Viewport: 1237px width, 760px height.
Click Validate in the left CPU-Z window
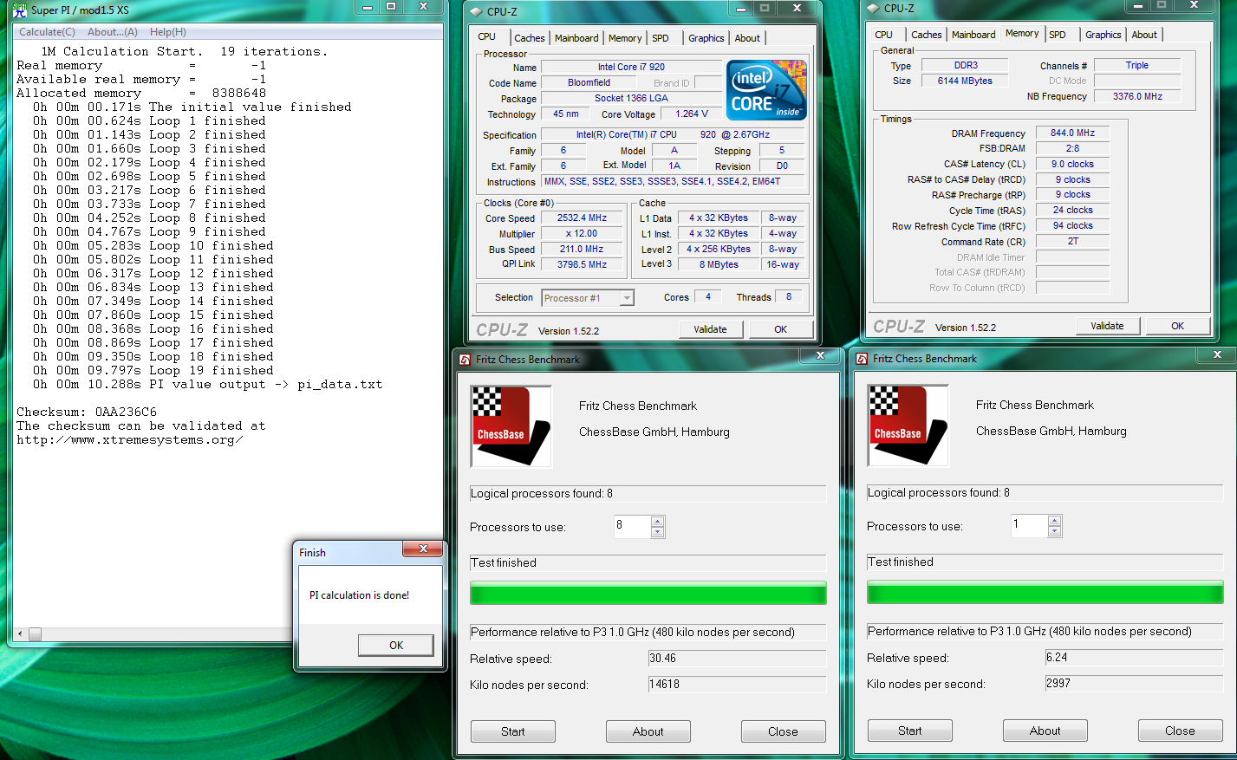pos(710,329)
